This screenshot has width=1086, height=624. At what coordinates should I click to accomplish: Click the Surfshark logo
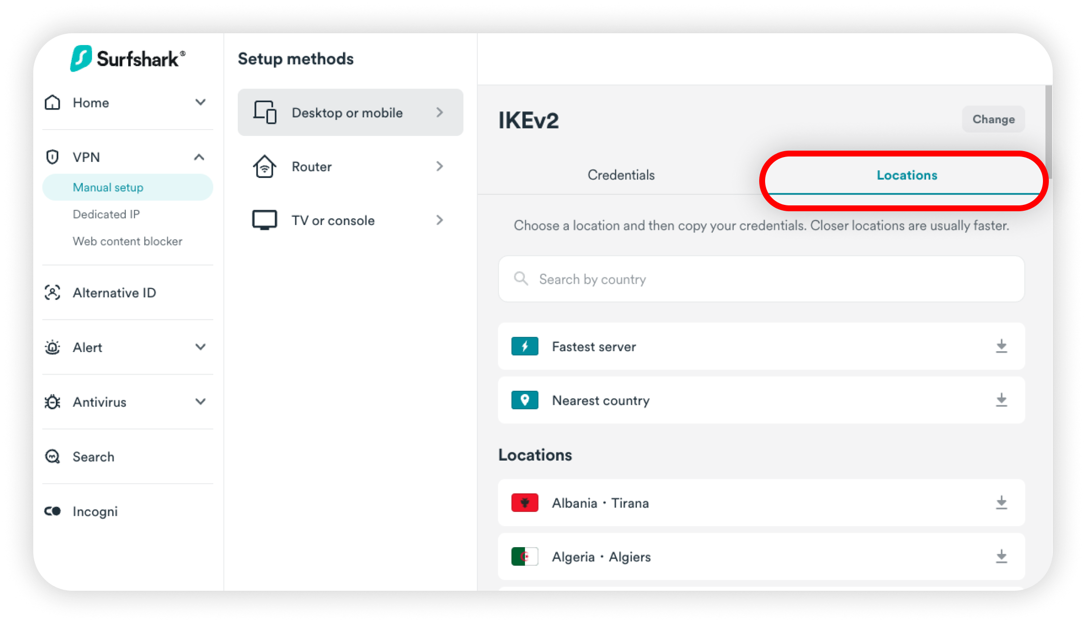click(x=127, y=59)
